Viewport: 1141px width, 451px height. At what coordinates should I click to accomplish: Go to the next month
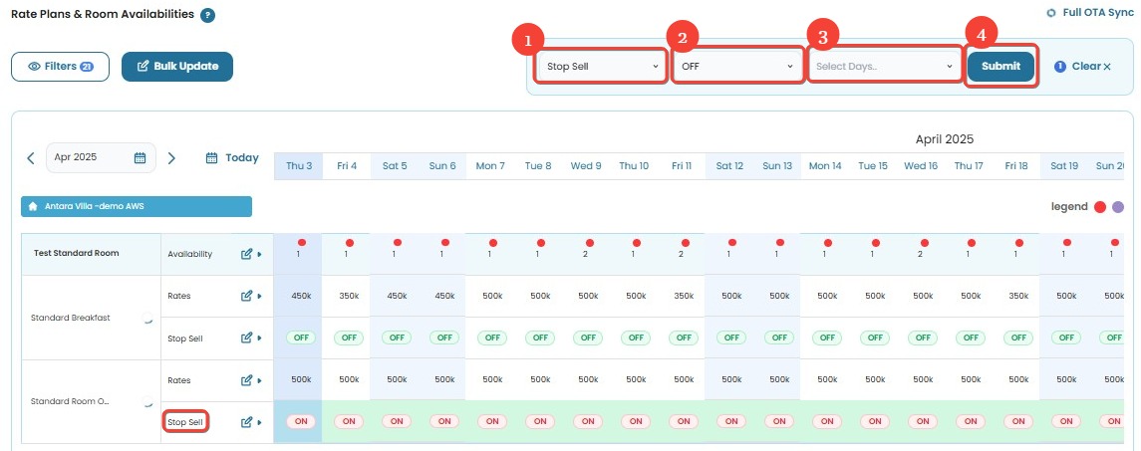(x=171, y=158)
